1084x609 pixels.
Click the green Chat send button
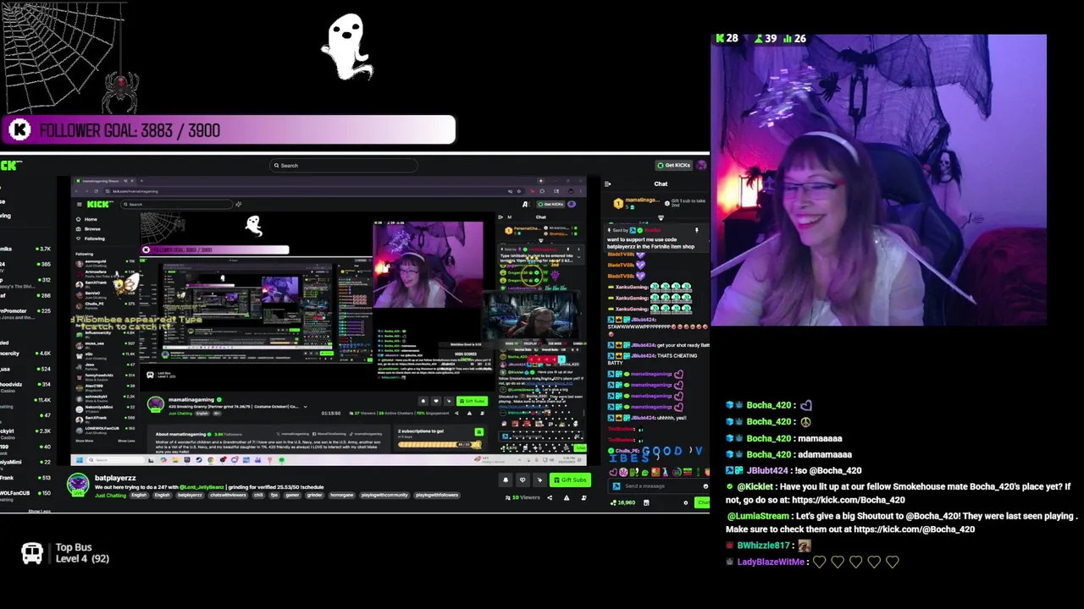pyautogui.click(x=703, y=502)
